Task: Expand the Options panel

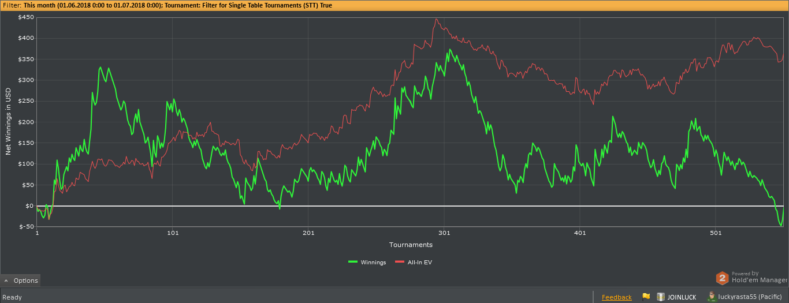Action: [20, 280]
